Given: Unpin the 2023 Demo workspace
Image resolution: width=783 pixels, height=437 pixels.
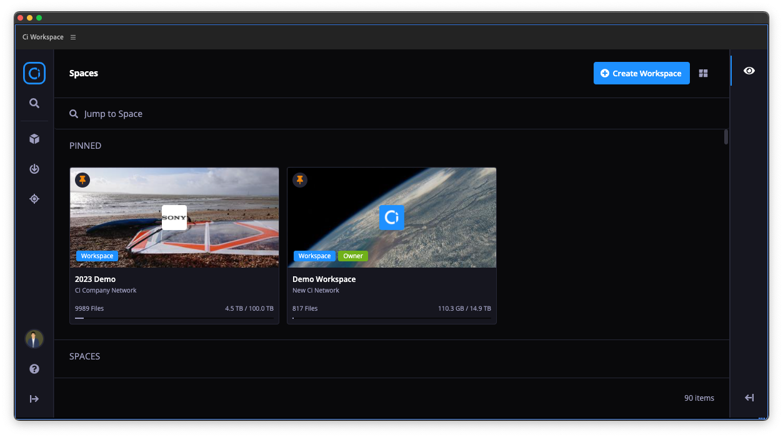Looking at the screenshot, I should [82, 179].
